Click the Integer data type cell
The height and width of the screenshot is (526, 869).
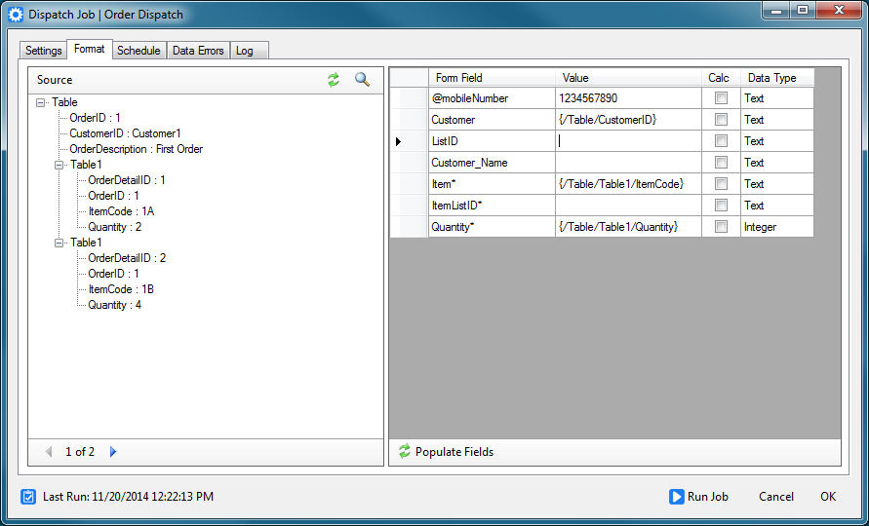[x=777, y=226]
